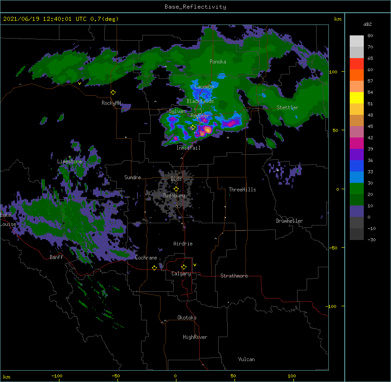
Task: Select the yellow 51-54 dBZ legend swatch
Action: click(x=357, y=98)
